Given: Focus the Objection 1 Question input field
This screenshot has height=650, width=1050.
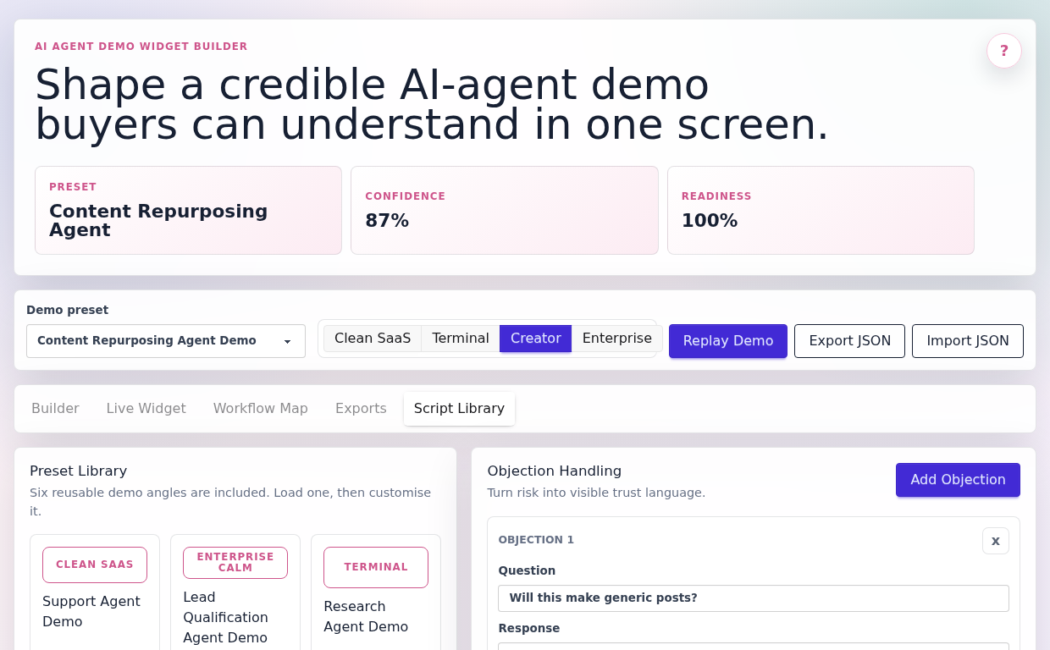Looking at the screenshot, I should tap(754, 598).
